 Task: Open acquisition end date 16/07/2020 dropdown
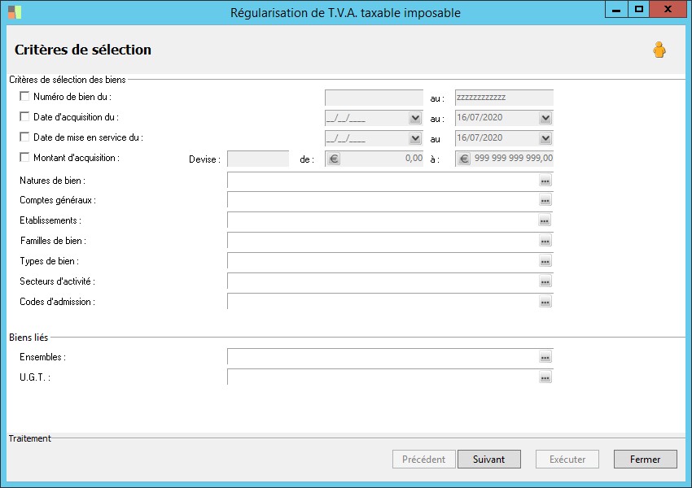point(545,118)
